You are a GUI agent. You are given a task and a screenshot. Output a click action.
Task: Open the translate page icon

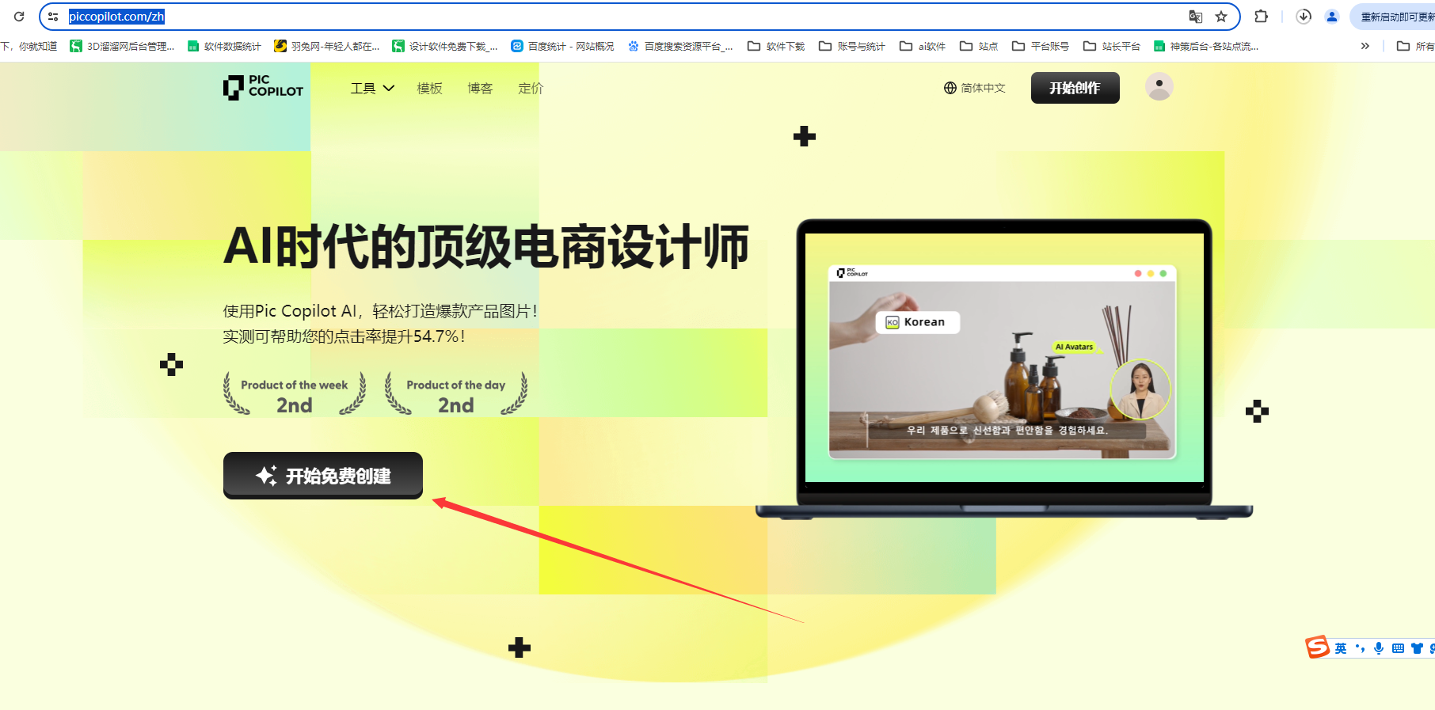1196,17
